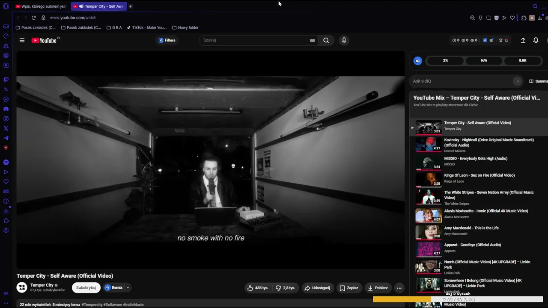This screenshot has height=308, width=548.
Task: Open Instagram in the Opera sidebar
Action: 6,118
